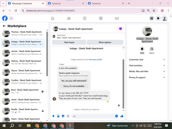Reload the page
The width and height of the screenshot is (172, 129).
pos(16,11)
